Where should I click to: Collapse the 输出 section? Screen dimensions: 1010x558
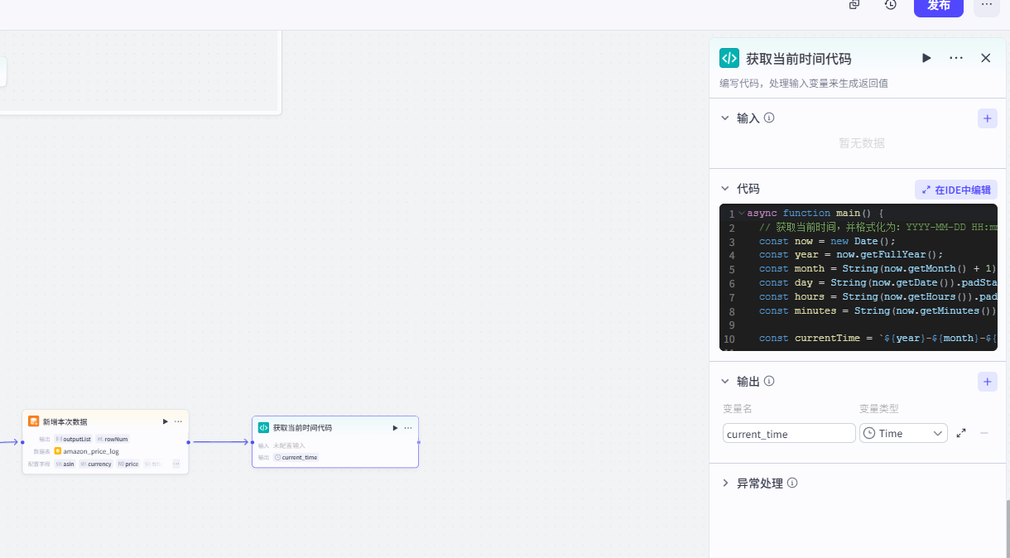(x=725, y=382)
